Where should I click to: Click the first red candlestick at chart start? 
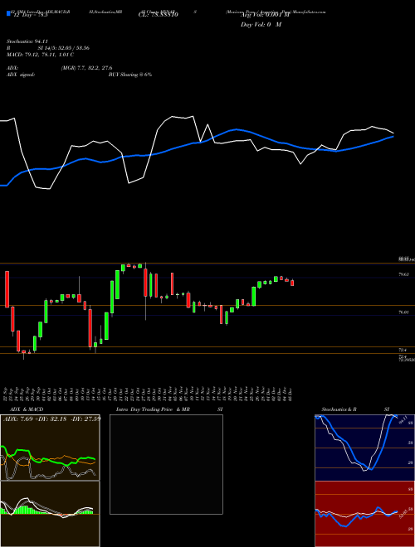click(x=7, y=289)
